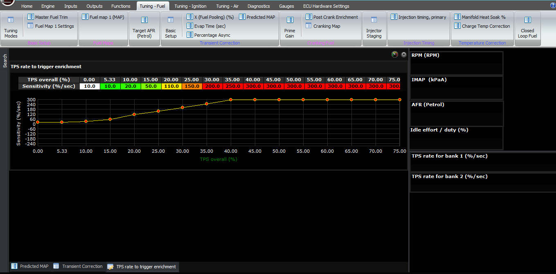Select TPS rate to trigger enrichment tab
The width and height of the screenshot is (556, 274).
pyautogui.click(x=142, y=267)
